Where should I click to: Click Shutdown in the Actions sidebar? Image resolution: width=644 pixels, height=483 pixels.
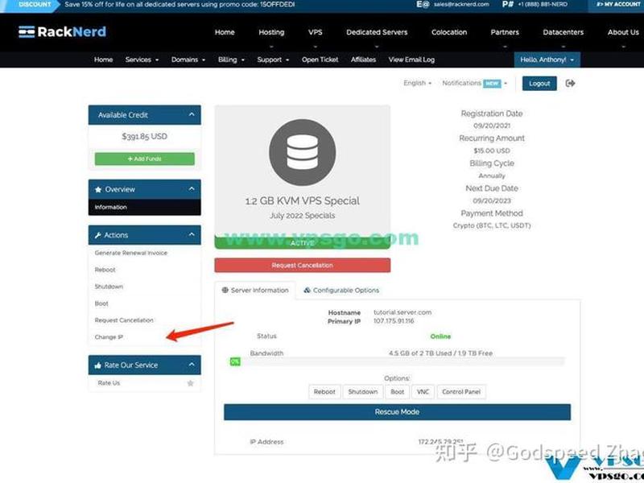click(x=109, y=287)
